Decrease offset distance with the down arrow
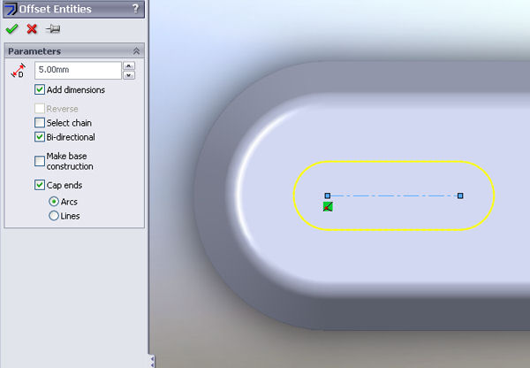This screenshot has height=368, width=530. 129,75
